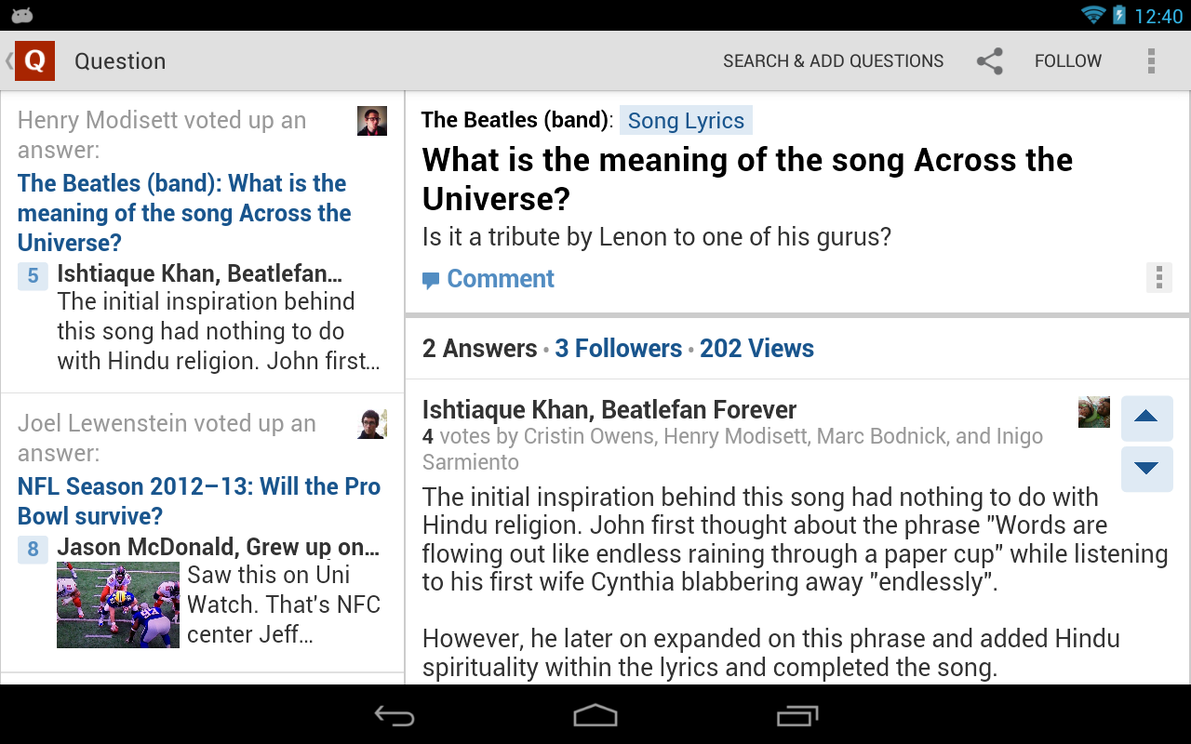Click the football photo in Jason McDonald's answer

point(118,604)
